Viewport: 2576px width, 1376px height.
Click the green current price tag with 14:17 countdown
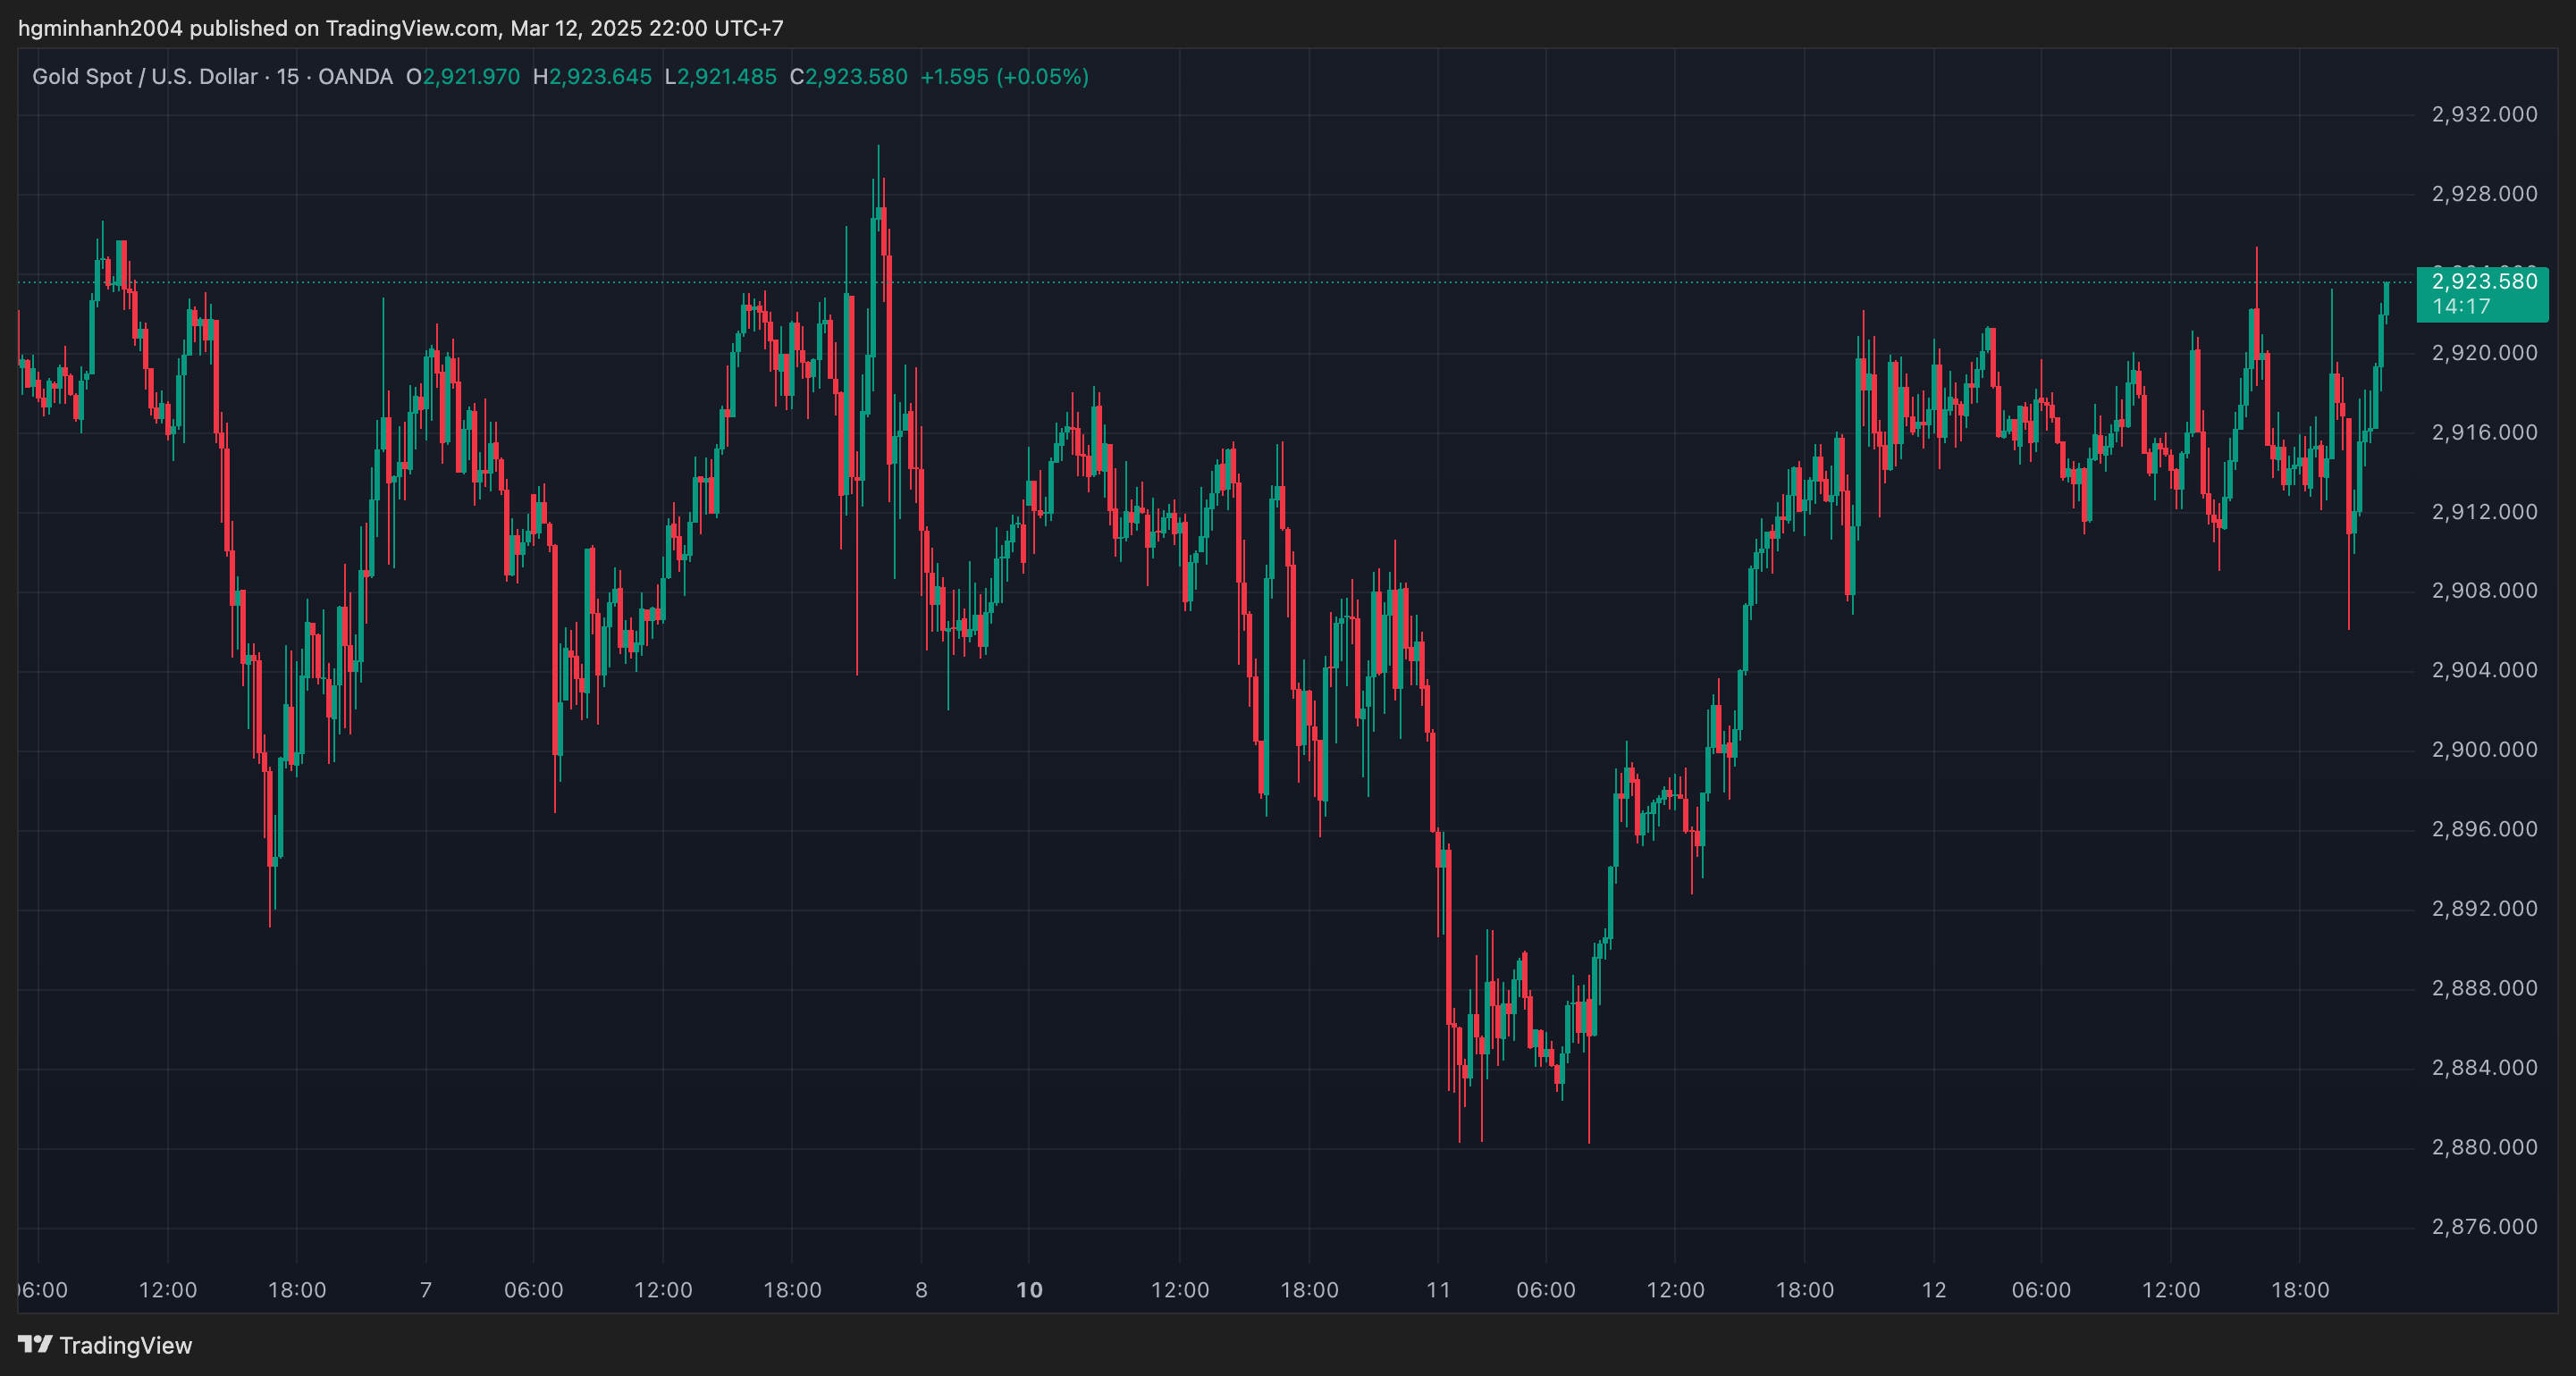point(2482,294)
